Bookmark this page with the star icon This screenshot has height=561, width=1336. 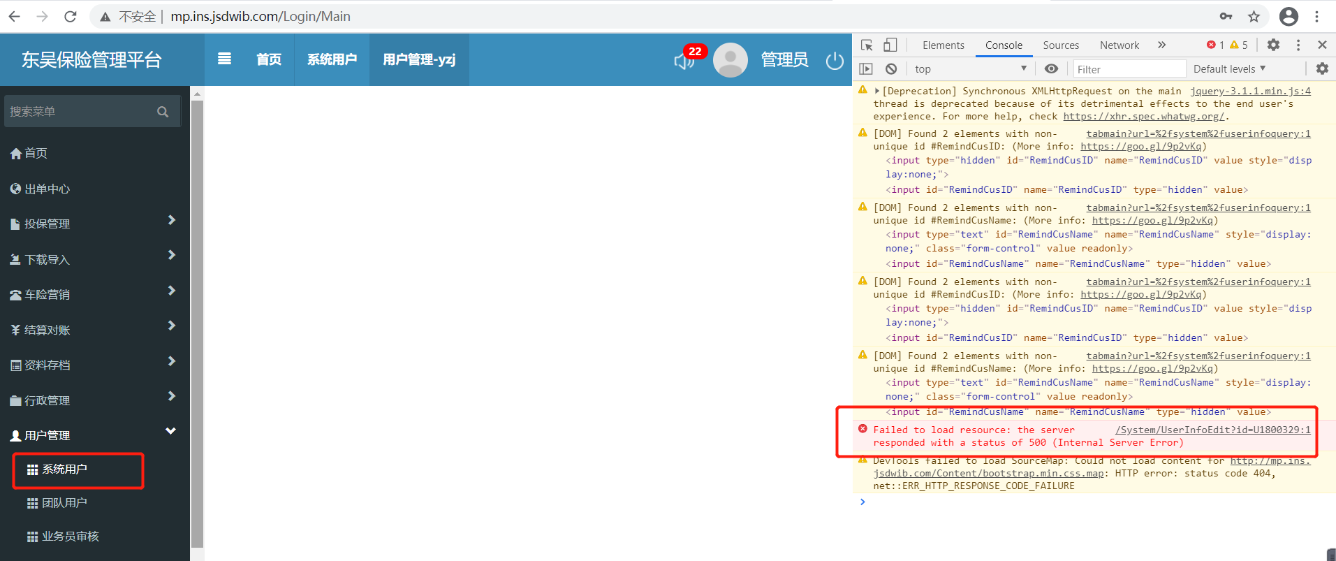[1254, 16]
